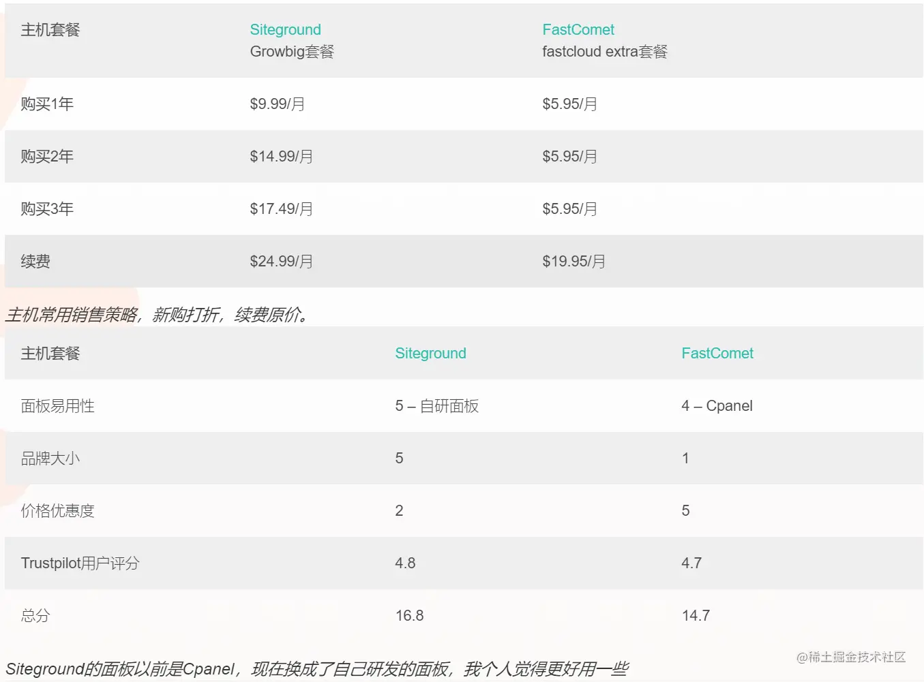924x682 pixels.
Task: Click '主机套餐' header in ratings table
Action: pyautogui.click(x=50, y=354)
